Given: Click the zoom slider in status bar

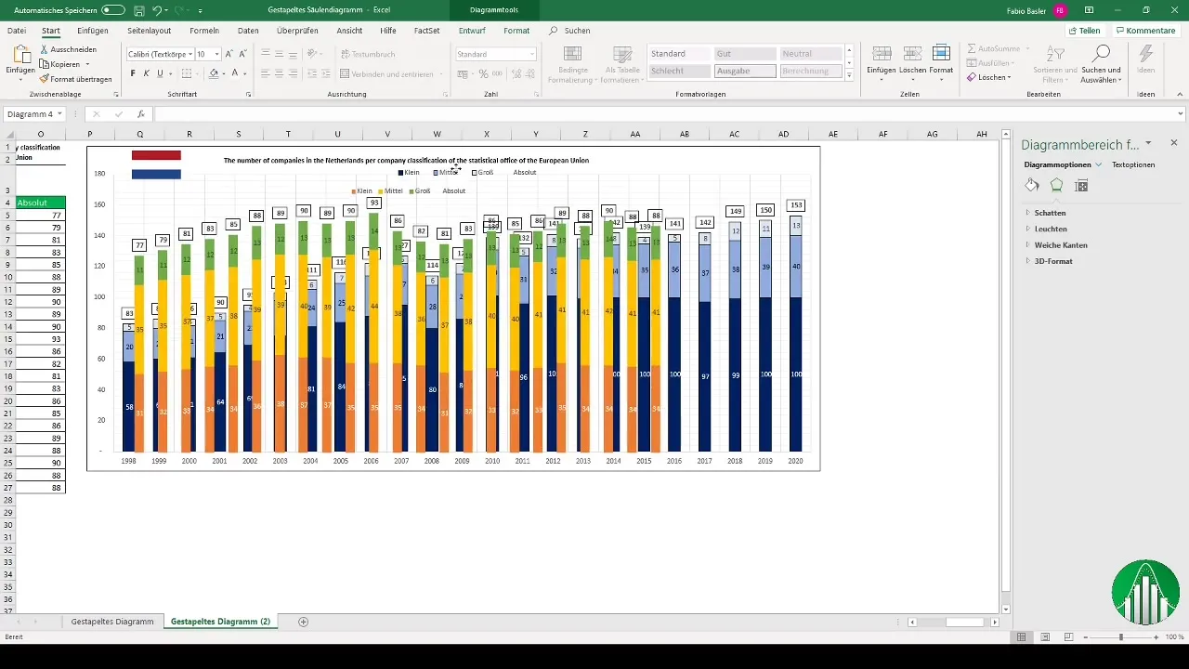Looking at the screenshot, I should click(x=1121, y=637).
